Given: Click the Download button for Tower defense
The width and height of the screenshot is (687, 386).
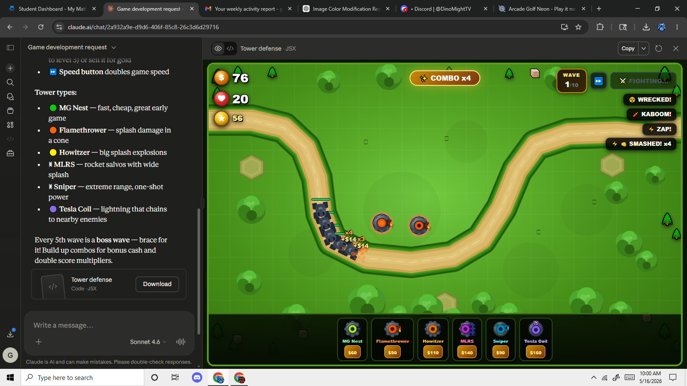Looking at the screenshot, I should (x=157, y=284).
